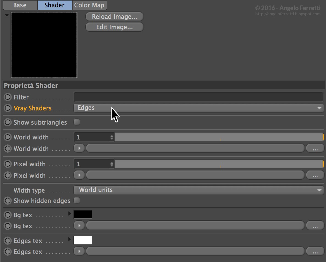326x262 pixels.
Task: Click the Width type label
Action: point(29,190)
